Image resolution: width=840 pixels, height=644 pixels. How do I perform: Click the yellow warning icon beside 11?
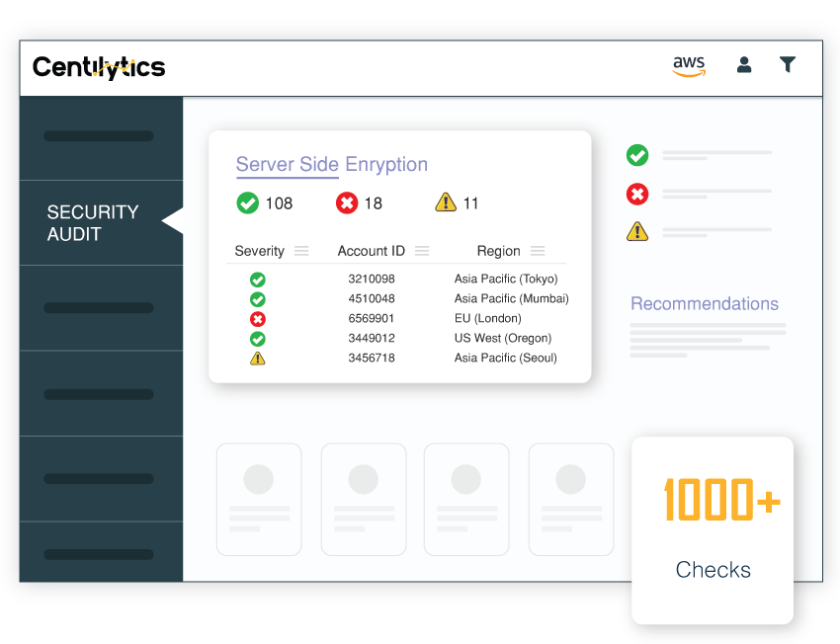coord(446,202)
